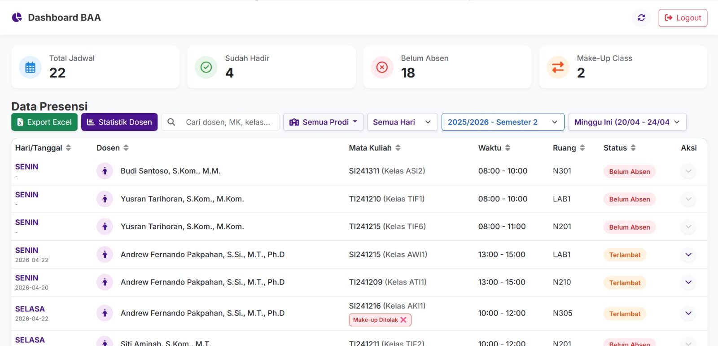Screen dimensions: 718x346
Task: Click the Total Jadwal calendar icon
Action: click(30, 67)
